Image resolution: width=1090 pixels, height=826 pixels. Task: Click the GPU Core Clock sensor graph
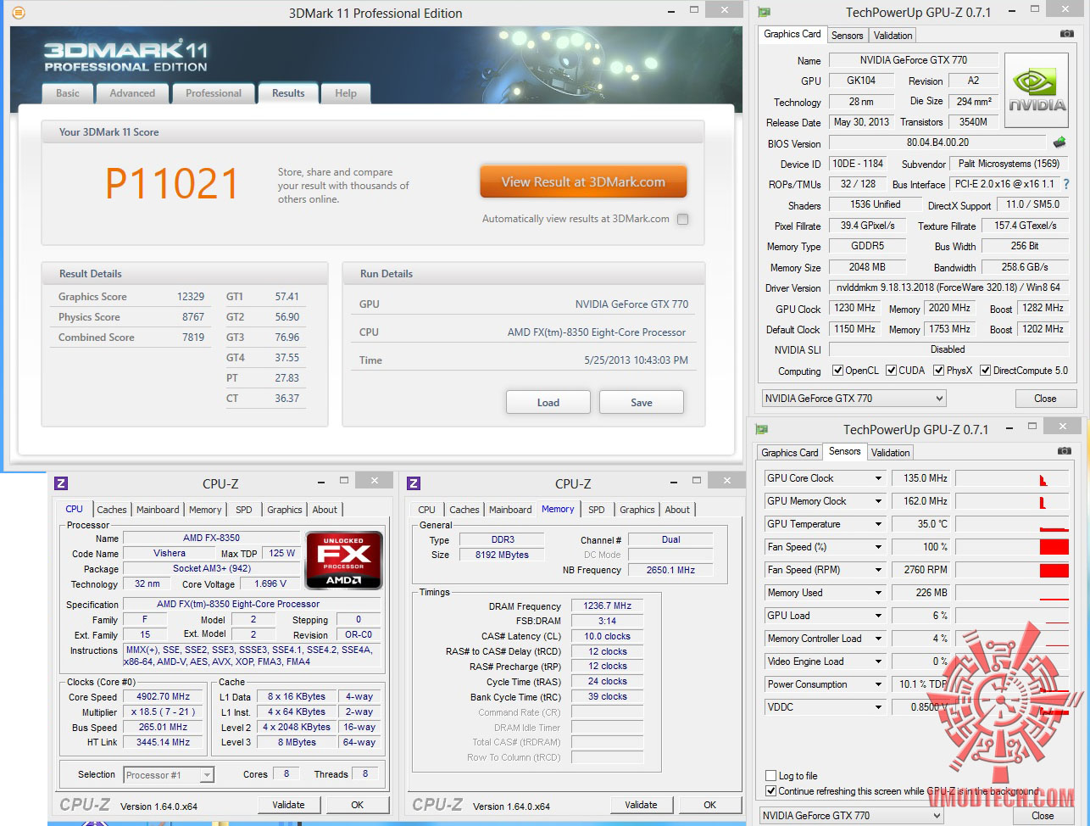(x=1012, y=478)
